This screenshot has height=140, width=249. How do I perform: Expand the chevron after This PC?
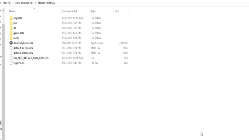pos(13,3)
